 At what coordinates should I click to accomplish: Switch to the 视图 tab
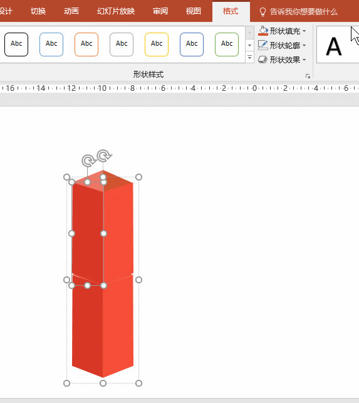point(193,11)
